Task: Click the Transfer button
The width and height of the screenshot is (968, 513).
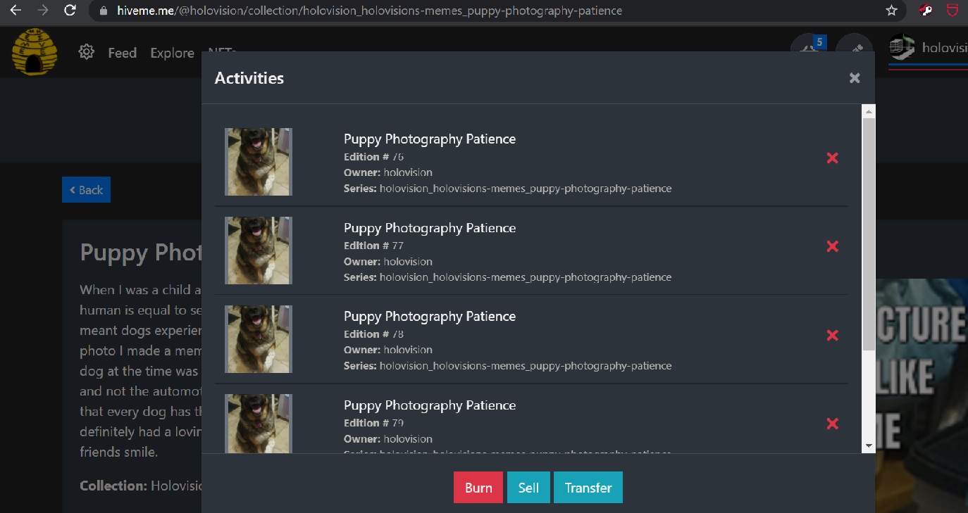Action: [588, 488]
